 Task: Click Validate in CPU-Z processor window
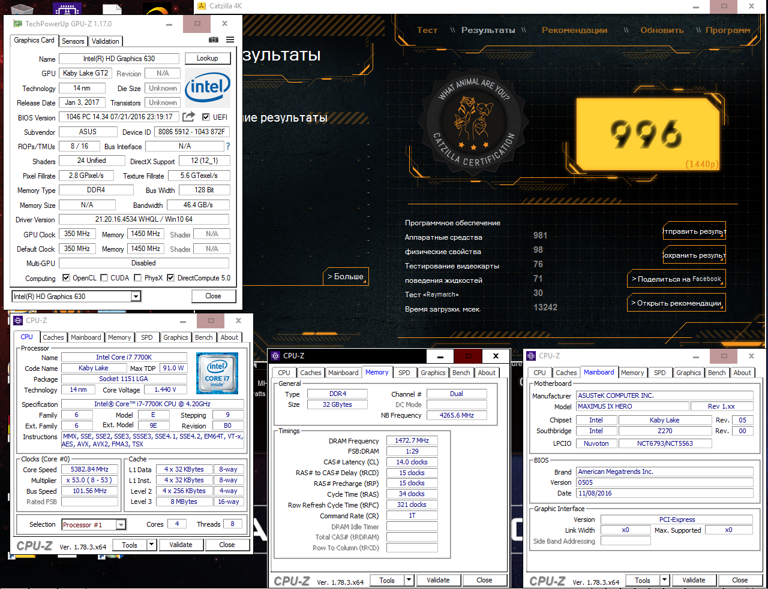[x=181, y=545]
